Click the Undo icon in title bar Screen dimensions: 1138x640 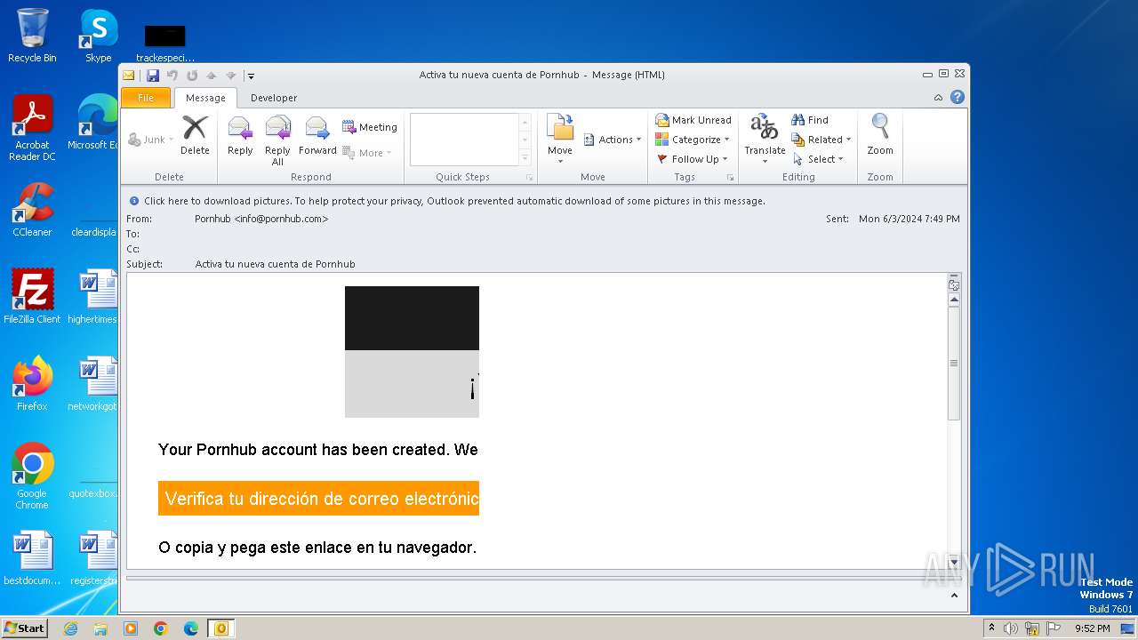click(172, 76)
